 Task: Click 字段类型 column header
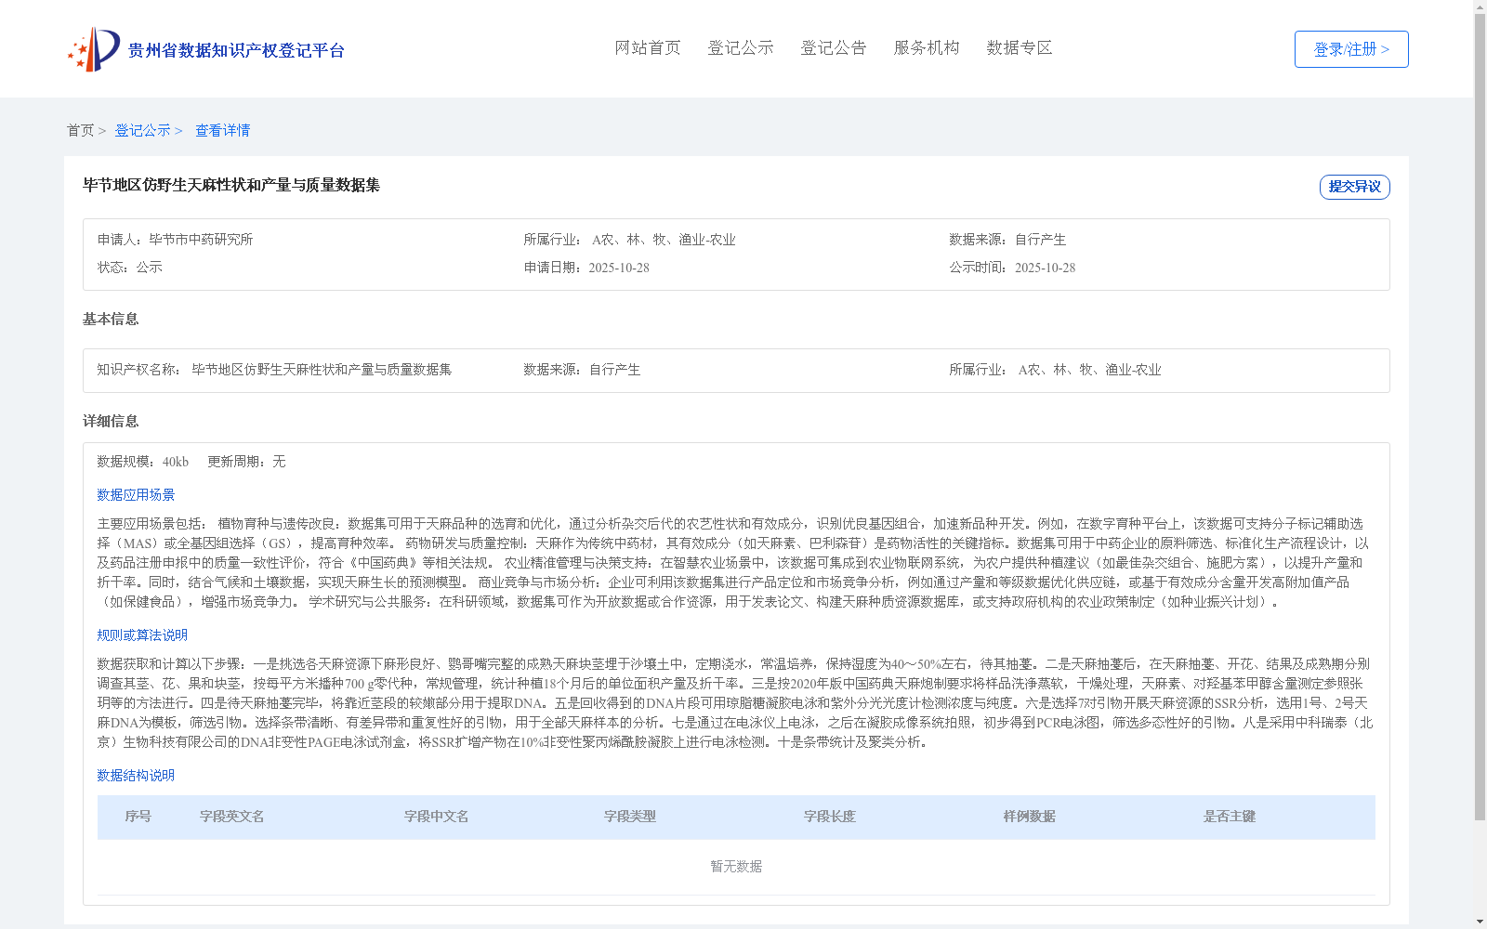[630, 817]
